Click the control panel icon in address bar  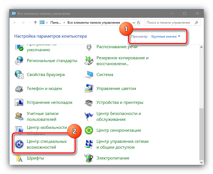point(42,22)
